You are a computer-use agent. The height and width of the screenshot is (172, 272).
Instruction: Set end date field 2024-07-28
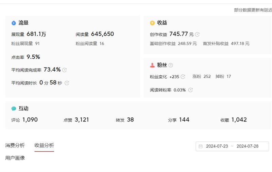point(248,146)
